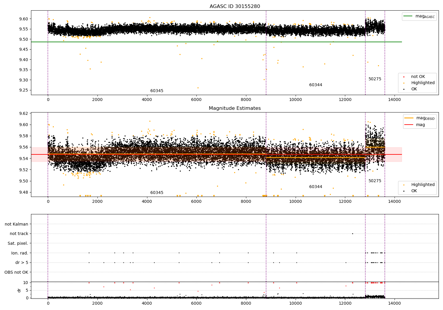Click the 'dr > 5' row label
The image size is (443, 310).
point(22,263)
